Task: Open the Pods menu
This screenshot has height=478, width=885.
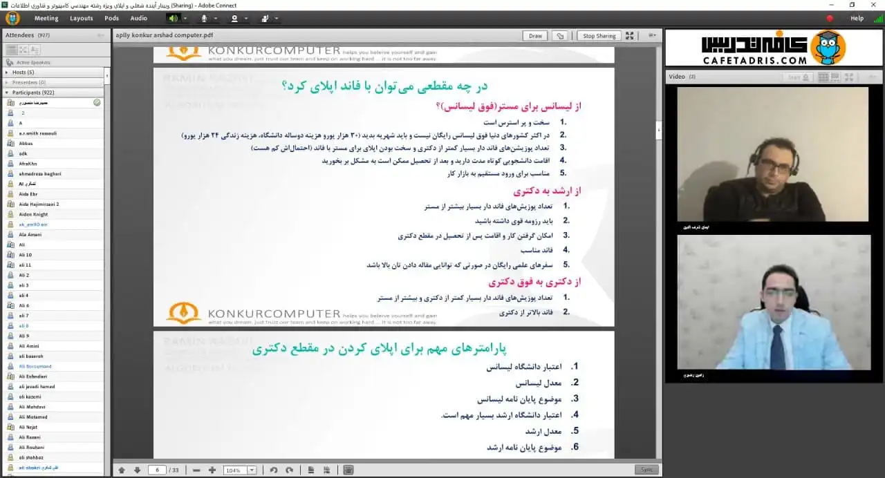Action: 111,19
